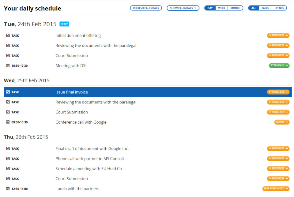Click the Today badge next to Tuesday's date

click(x=64, y=24)
